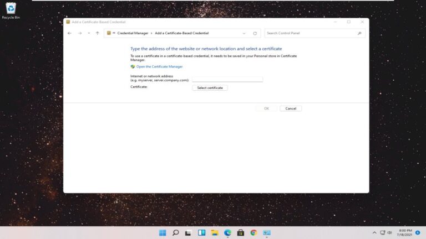
Task: Expand the address bar history dropdown
Action: (244, 33)
